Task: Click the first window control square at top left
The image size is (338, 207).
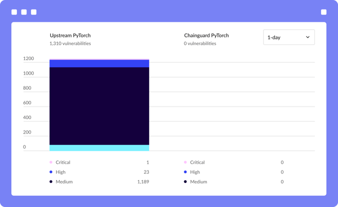Action: coord(14,12)
